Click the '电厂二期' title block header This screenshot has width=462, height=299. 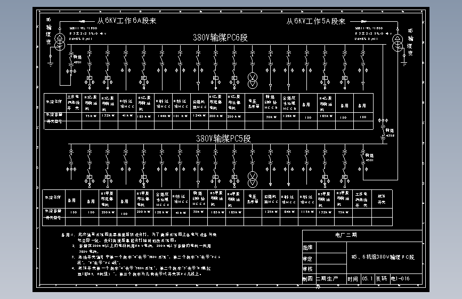point(346,235)
